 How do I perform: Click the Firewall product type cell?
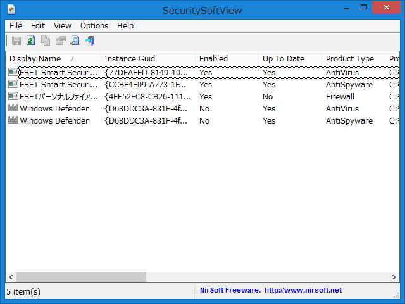click(340, 97)
